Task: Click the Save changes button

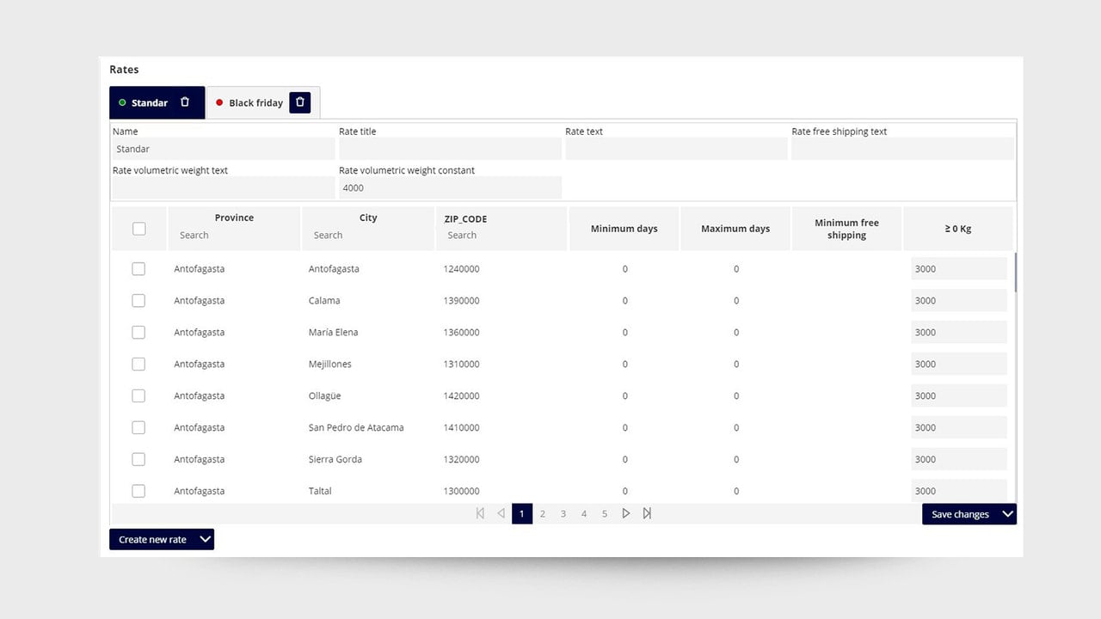Action: [x=961, y=514]
